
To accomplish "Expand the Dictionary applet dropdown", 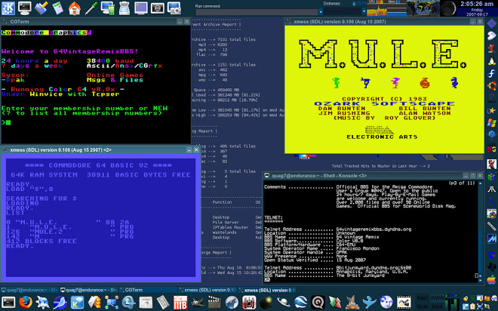I will (x=364, y=11).
